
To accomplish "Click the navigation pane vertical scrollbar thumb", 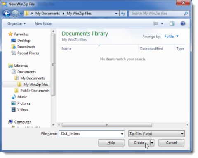I will (x=53, y=64).
